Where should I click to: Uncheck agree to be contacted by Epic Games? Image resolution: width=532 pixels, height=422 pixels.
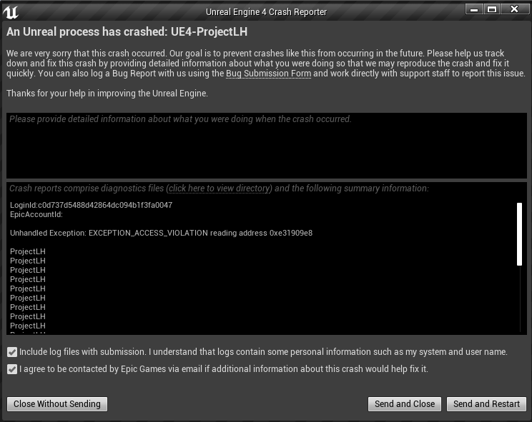click(12, 369)
